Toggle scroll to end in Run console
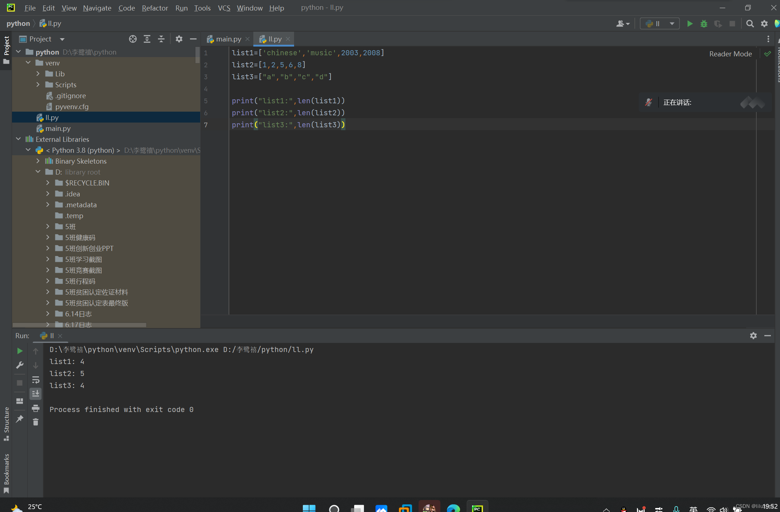 pos(36,394)
